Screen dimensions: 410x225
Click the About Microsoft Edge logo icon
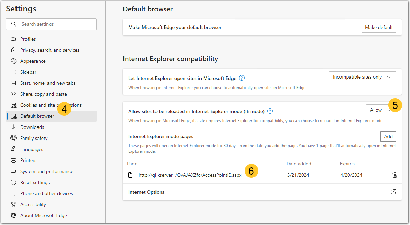pos(13,215)
